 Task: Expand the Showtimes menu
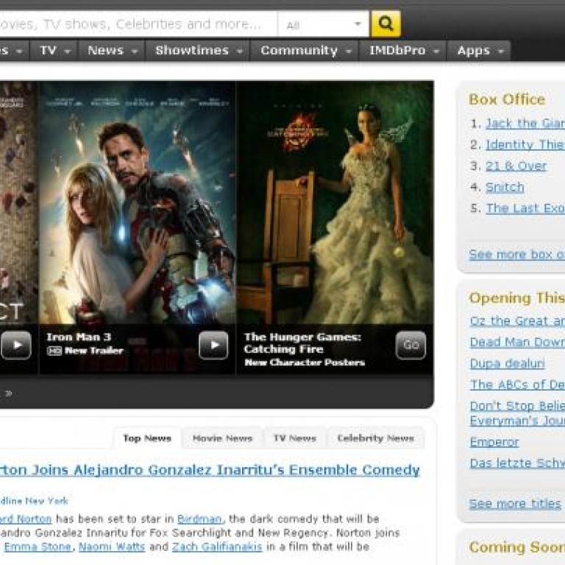click(x=198, y=51)
